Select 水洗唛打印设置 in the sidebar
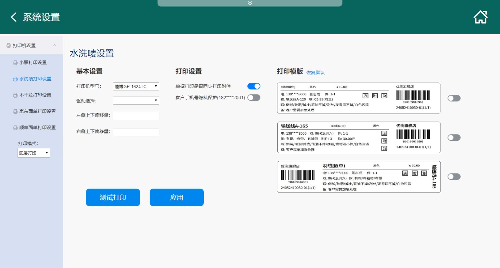The height and width of the screenshot is (268, 500). coord(35,79)
